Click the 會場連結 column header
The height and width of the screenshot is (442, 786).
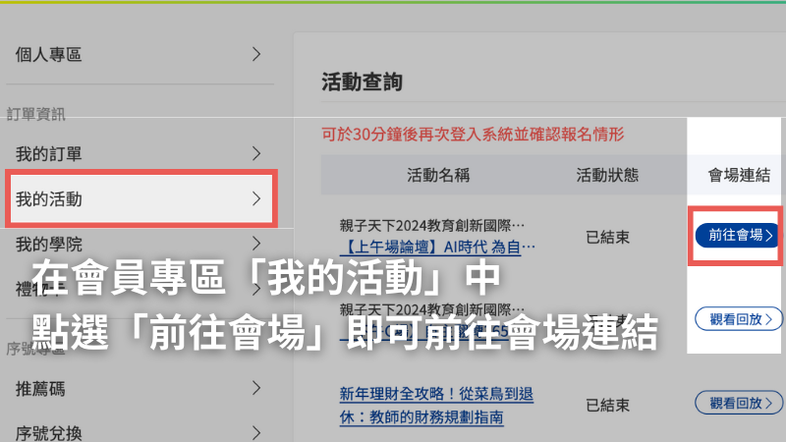pos(740,176)
